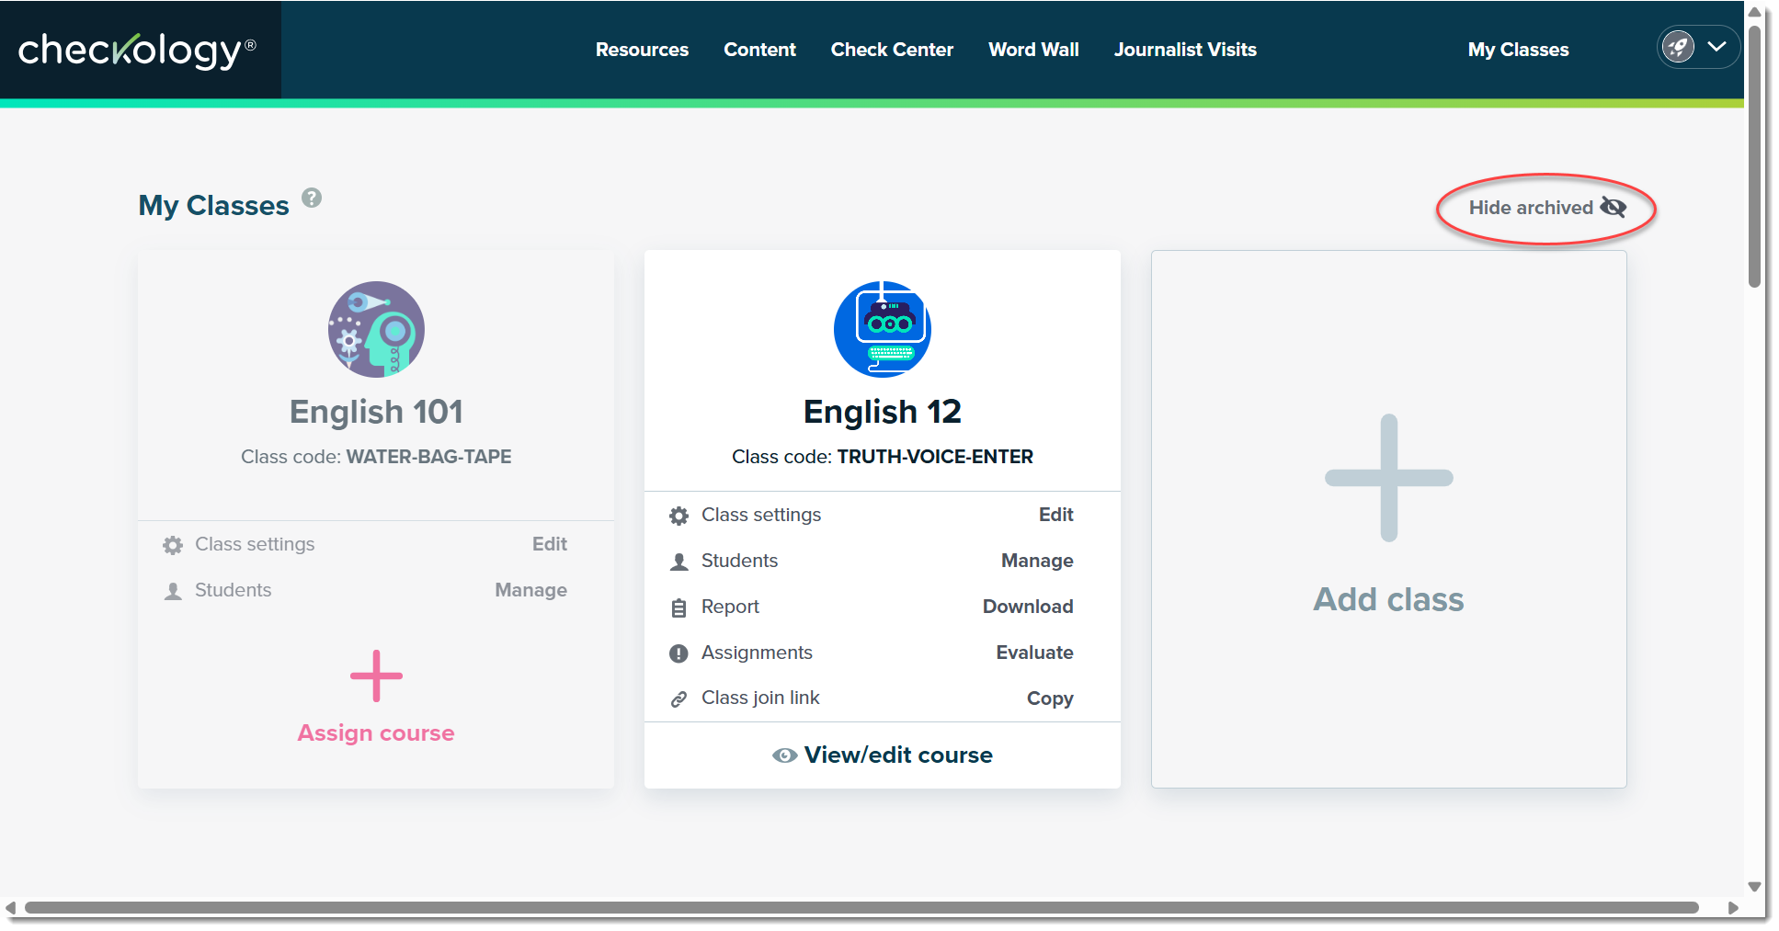Click the Add class label
Screen dimensions: 1779x931
[x=1388, y=599]
